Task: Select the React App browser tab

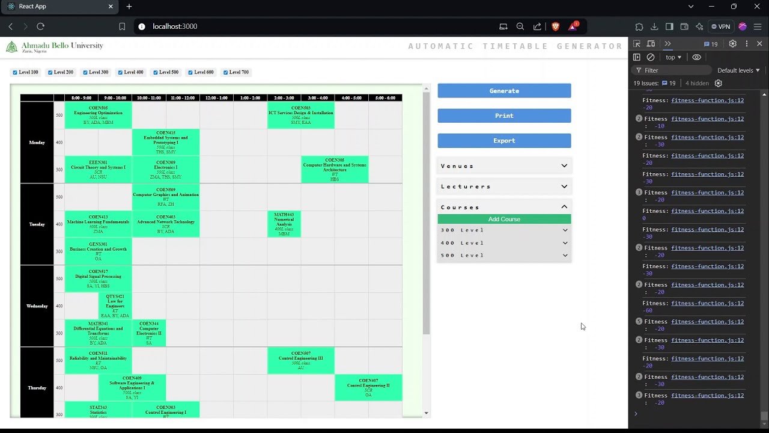Action: tap(59, 7)
